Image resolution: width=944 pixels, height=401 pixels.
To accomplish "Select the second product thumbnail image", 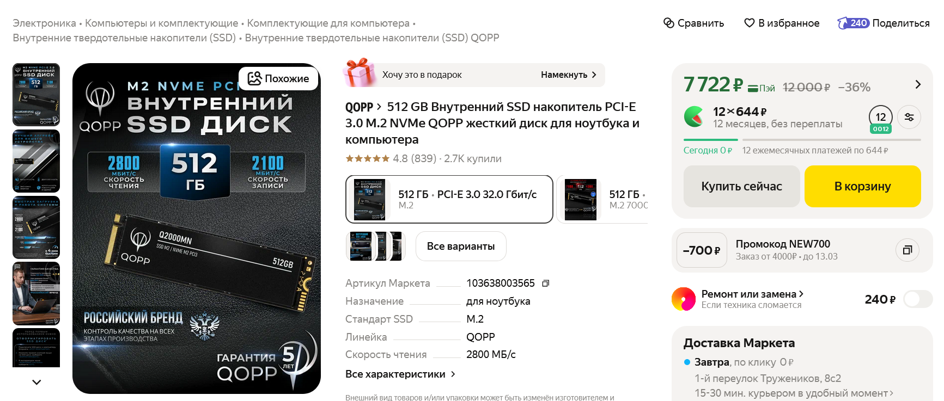I will click(36, 161).
